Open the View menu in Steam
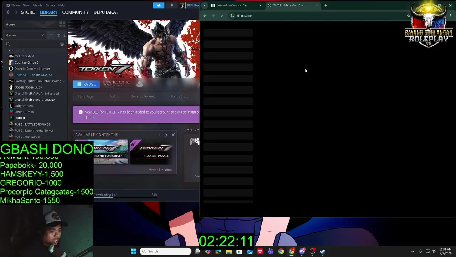456x257 pixels. click(x=26, y=5)
